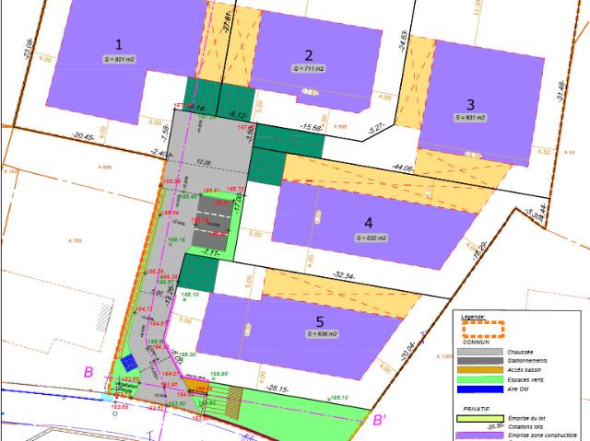Select the lot number 2 label
The width and height of the screenshot is (590, 441).
click(x=309, y=55)
